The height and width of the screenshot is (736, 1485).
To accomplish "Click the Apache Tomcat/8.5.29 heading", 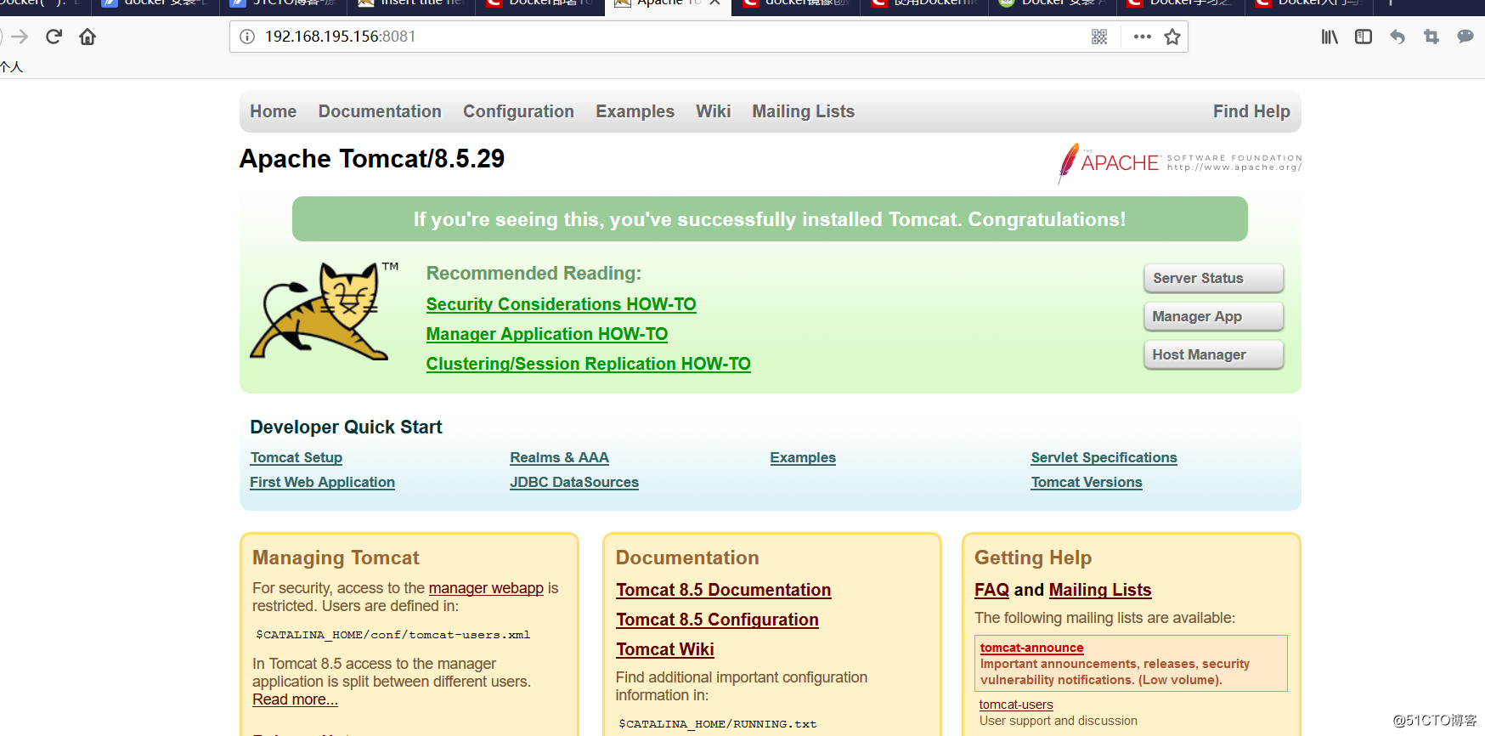I will (372, 159).
